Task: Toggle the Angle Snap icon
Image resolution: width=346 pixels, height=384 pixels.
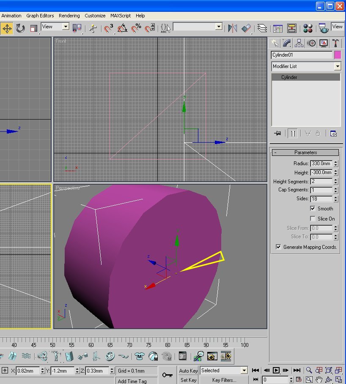Action: coord(122,28)
